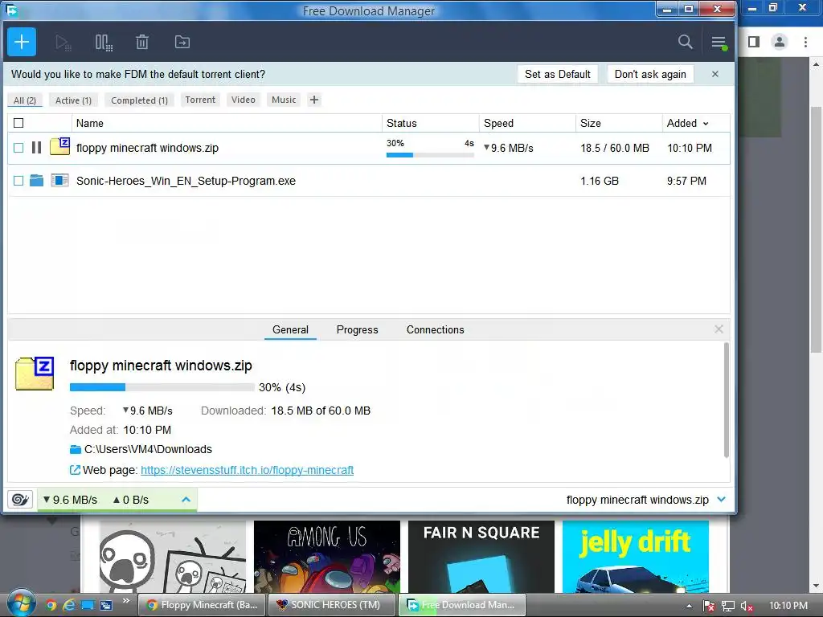Switch to Floppy Minecraft taskbar button
The width and height of the screenshot is (823, 617).
202,605
